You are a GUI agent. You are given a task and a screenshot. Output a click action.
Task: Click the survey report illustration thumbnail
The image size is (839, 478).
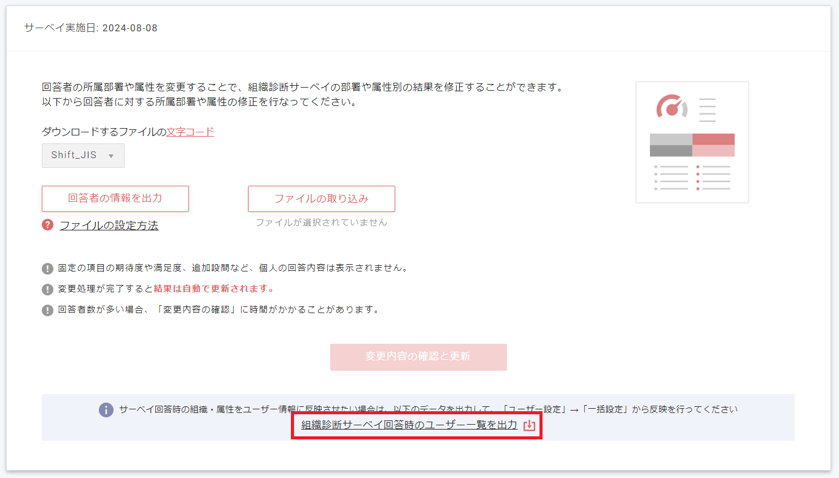[x=692, y=142]
